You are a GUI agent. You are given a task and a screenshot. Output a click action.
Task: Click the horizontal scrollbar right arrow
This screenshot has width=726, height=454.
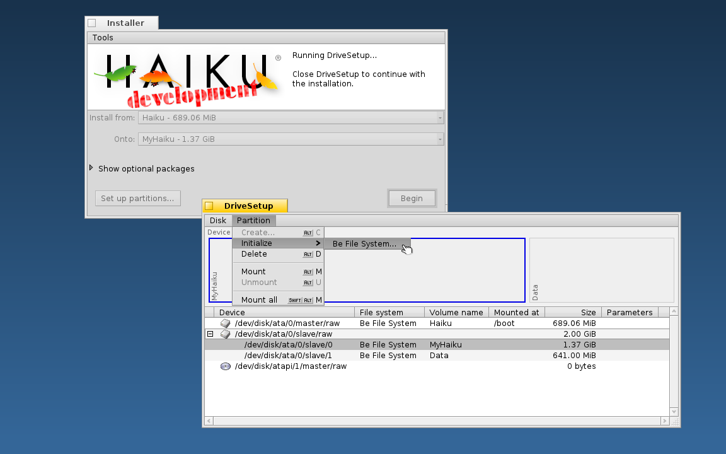664,421
